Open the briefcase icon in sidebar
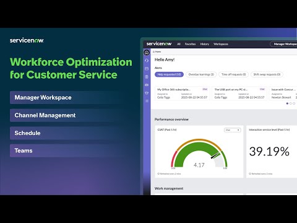Viewport: 297px width, 223px height. [147, 85]
